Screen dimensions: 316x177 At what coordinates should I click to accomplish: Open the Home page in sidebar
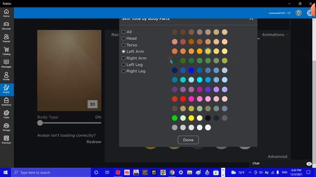(x=6, y=13)
